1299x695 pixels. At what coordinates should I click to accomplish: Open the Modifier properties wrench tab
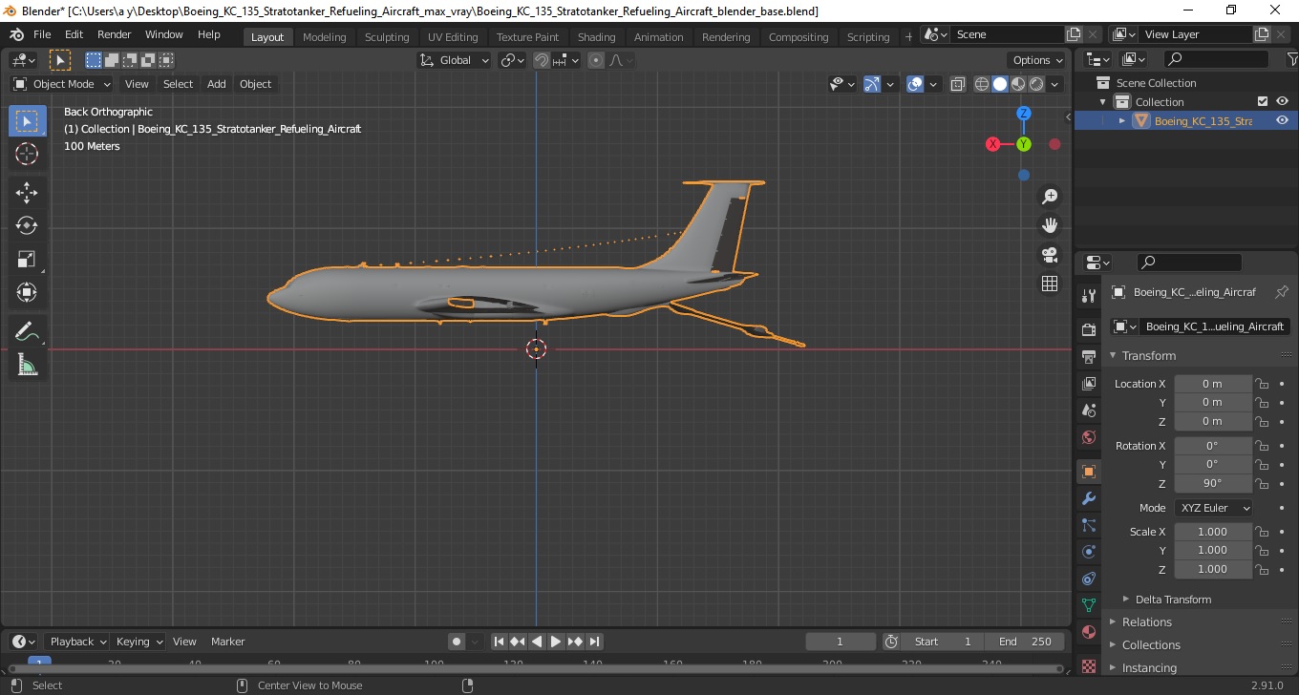coord(1089,498)
